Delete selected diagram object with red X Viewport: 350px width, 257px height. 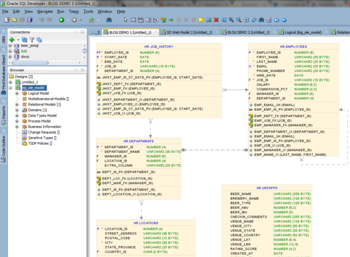pos(217,20)
